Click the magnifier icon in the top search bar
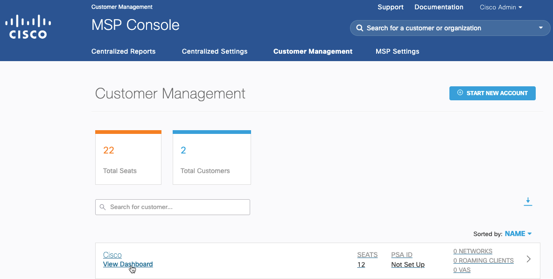This screenshot has width=553, height=279. (x=360, y=28)
